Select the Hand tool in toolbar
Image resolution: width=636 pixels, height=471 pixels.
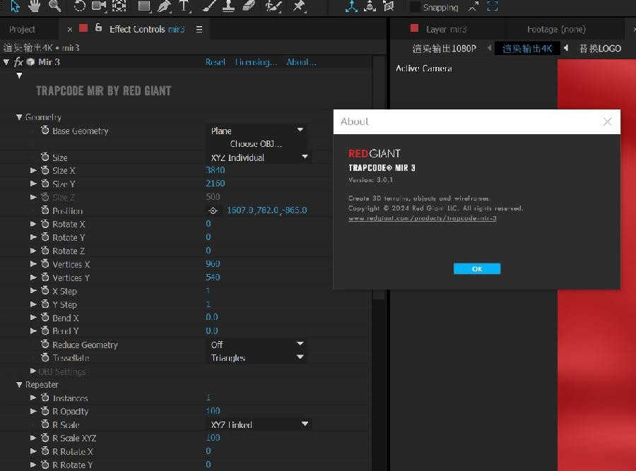point(35,6)
